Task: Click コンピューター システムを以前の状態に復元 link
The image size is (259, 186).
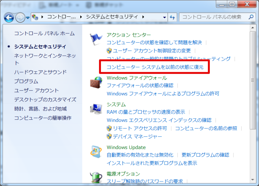Action: click(155, 67)
